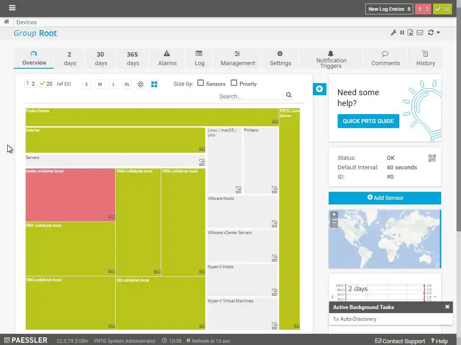Show the sunburst view icon
461x345 pixels.
[x=140, y=84]
